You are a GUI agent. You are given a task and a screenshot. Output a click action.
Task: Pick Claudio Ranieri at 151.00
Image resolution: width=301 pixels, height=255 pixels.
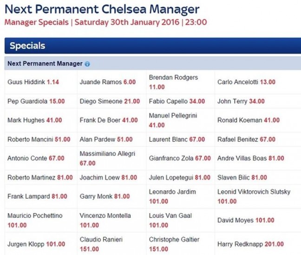click(x=87, y=248)
